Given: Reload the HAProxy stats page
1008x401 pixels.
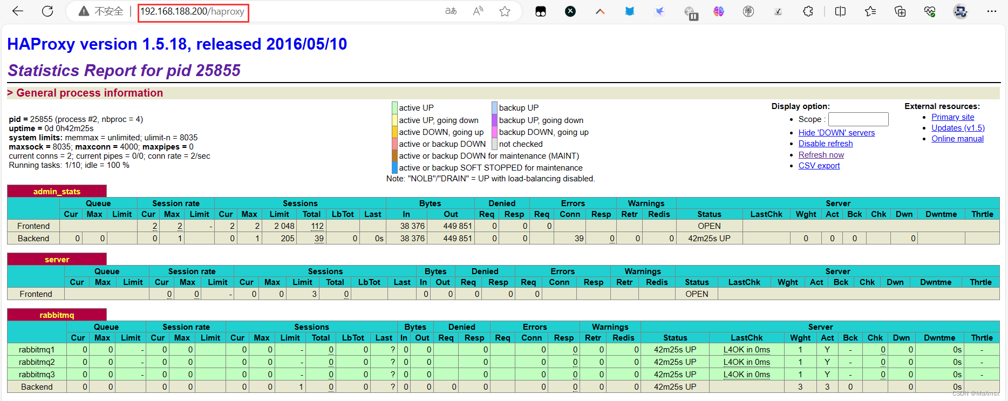Looking at the screenshot, I should [47, 11].
